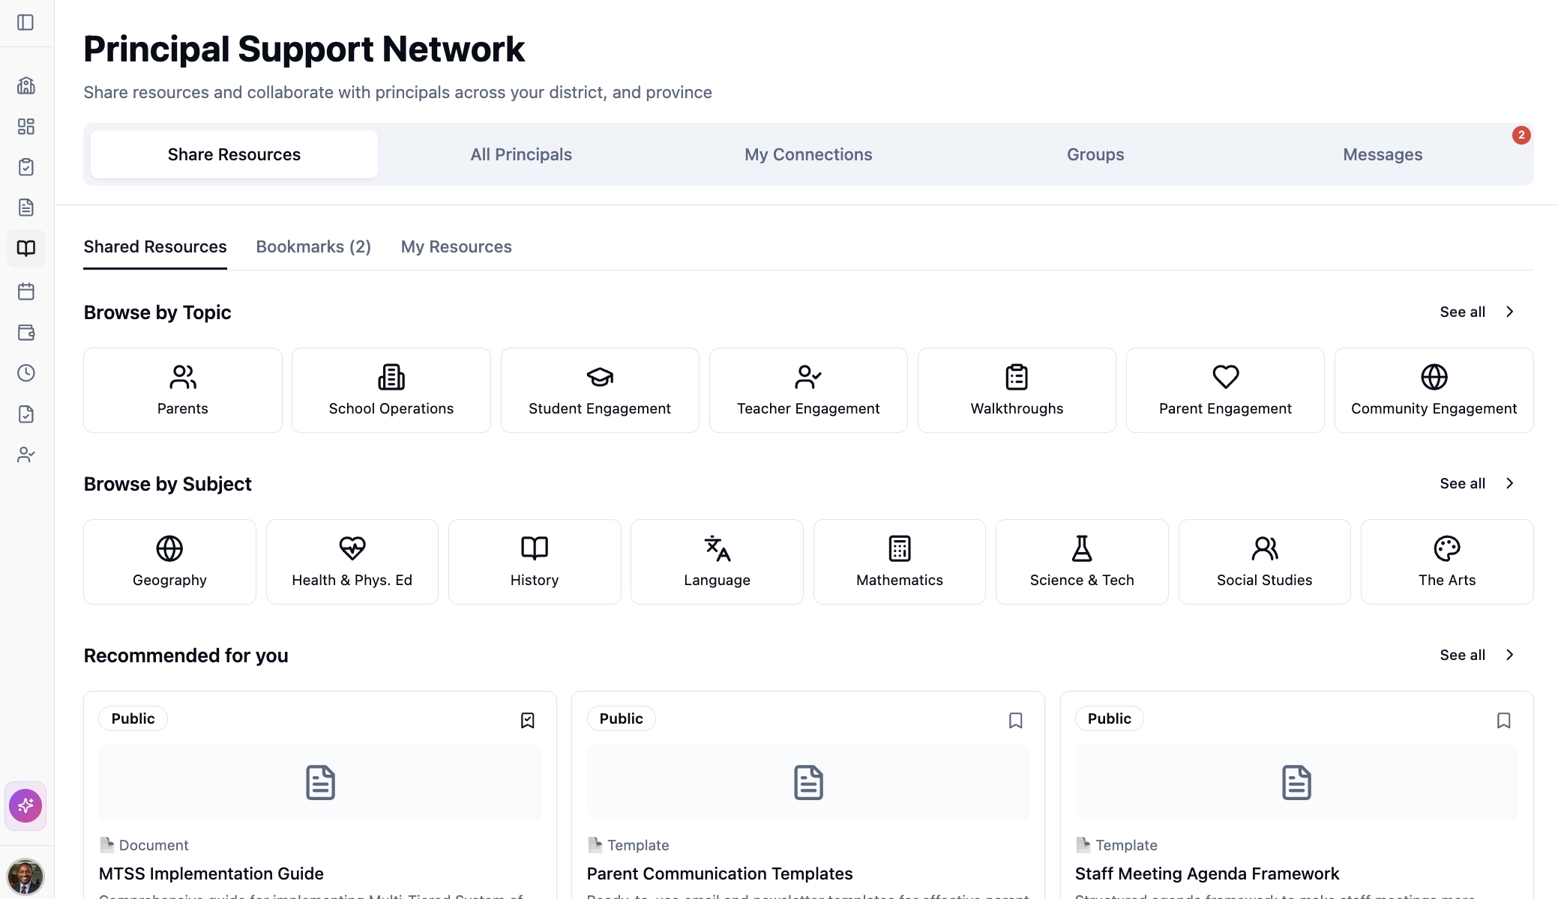This screenshot has width=1558, height=899.
Task: Bookmark the Staff Meeting Agenda Framework
Action: coord(1503,720)
